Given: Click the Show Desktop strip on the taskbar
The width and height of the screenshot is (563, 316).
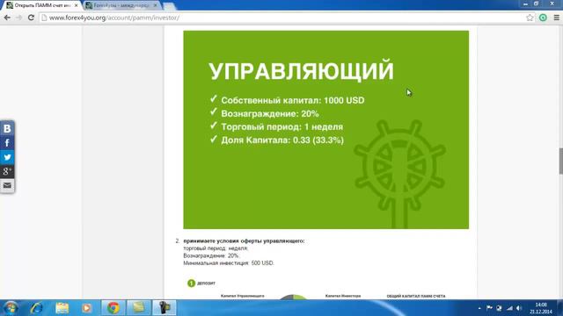Looking at the screenshot, I should 560,308.
